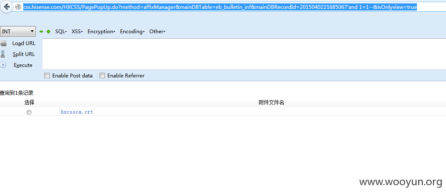The height and width of the screenshot is (194, 446).
Task: Click the 查询到1条记录 result text
Action: [17, 93]
